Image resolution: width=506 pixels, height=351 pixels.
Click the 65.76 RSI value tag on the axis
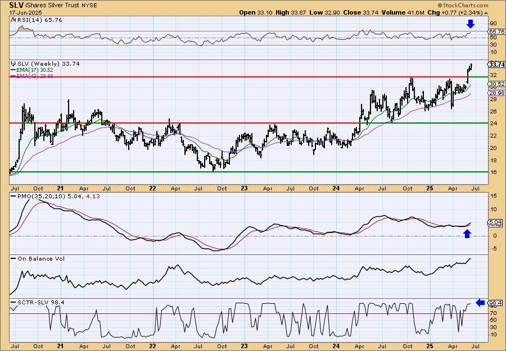point(497,31)
